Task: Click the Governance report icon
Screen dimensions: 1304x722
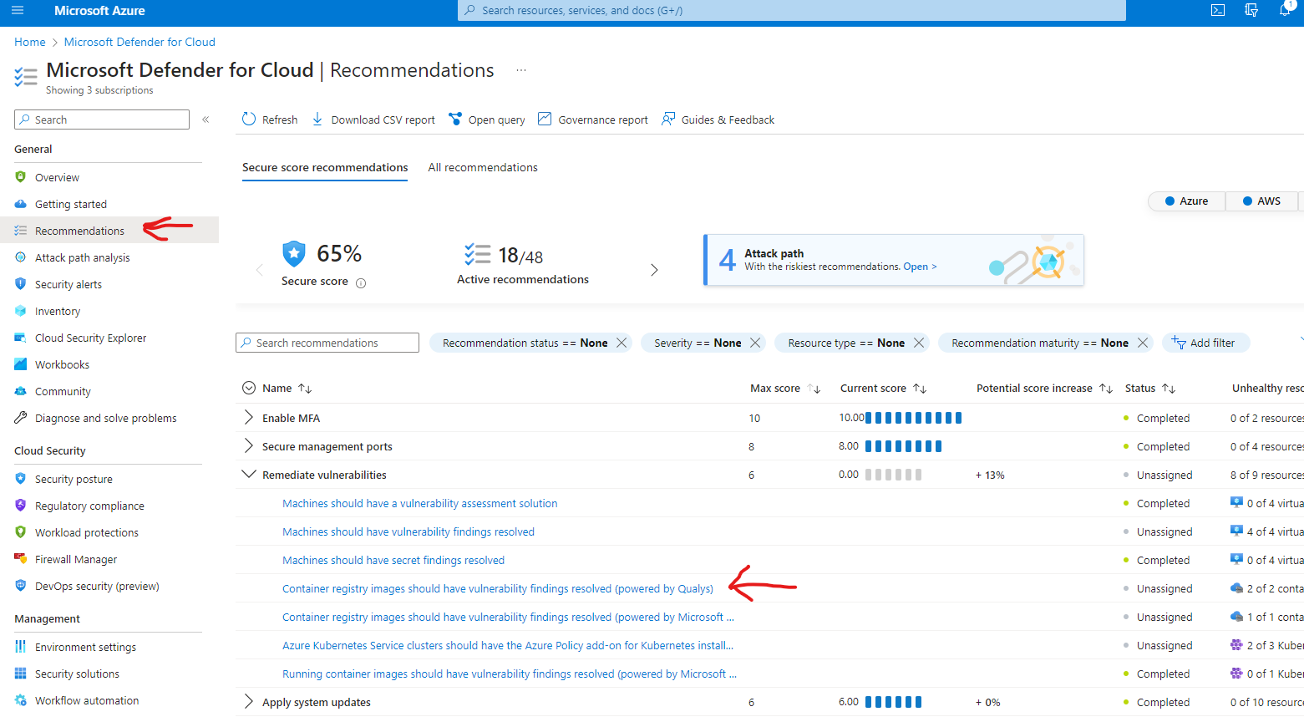Action: (545, 119)
